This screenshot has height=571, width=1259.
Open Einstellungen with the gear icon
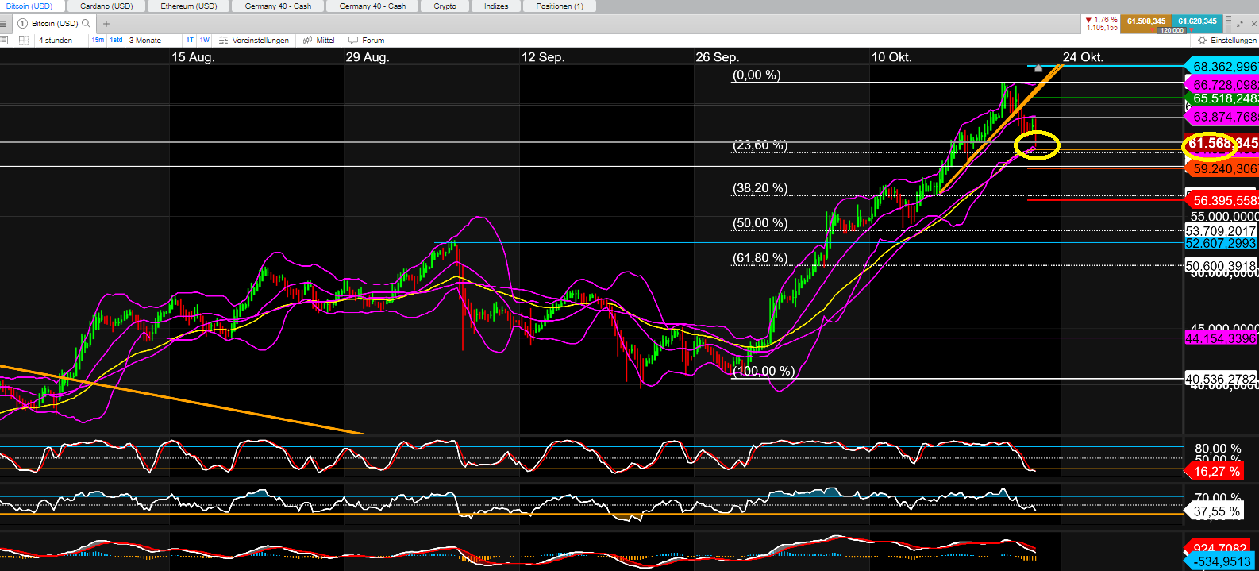1203,40
